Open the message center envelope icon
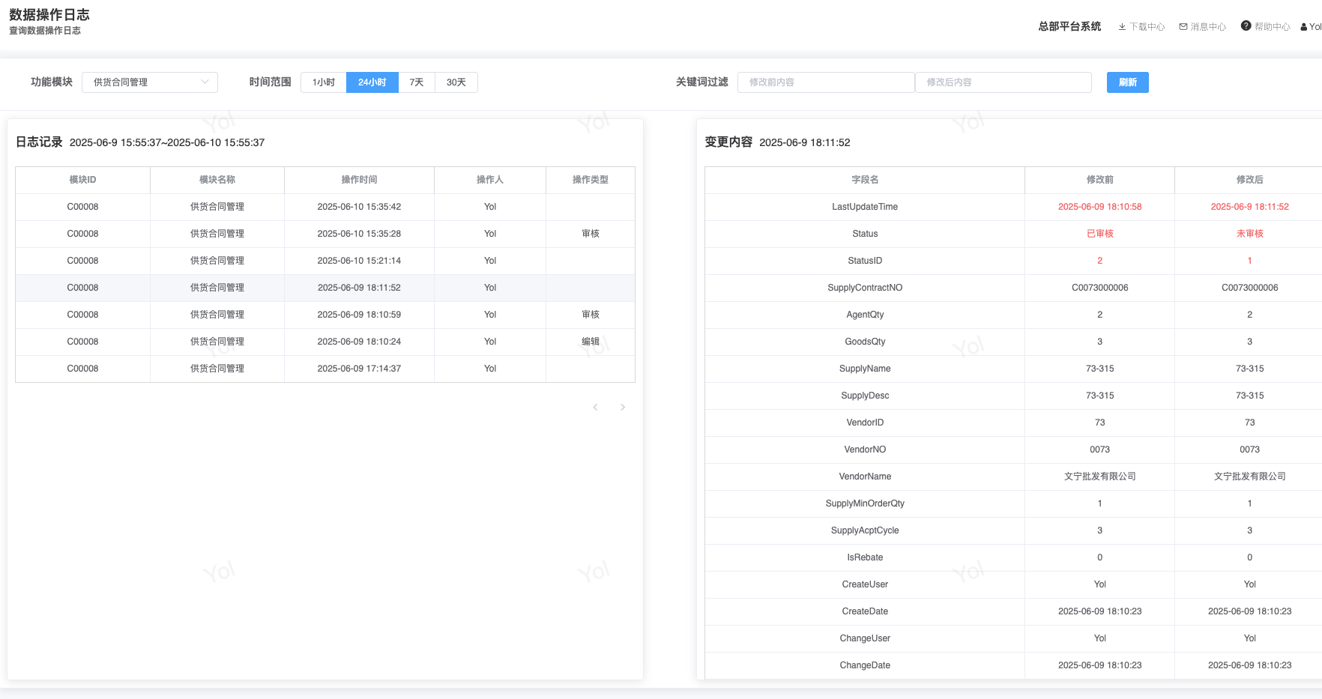 [1183, 27]
